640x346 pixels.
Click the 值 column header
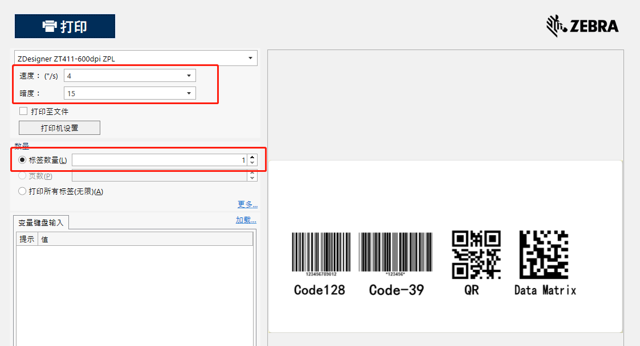coord(145,239)
